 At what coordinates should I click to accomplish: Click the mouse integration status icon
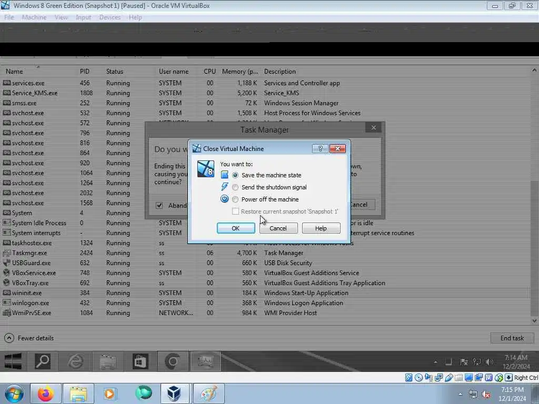(499, 378)
